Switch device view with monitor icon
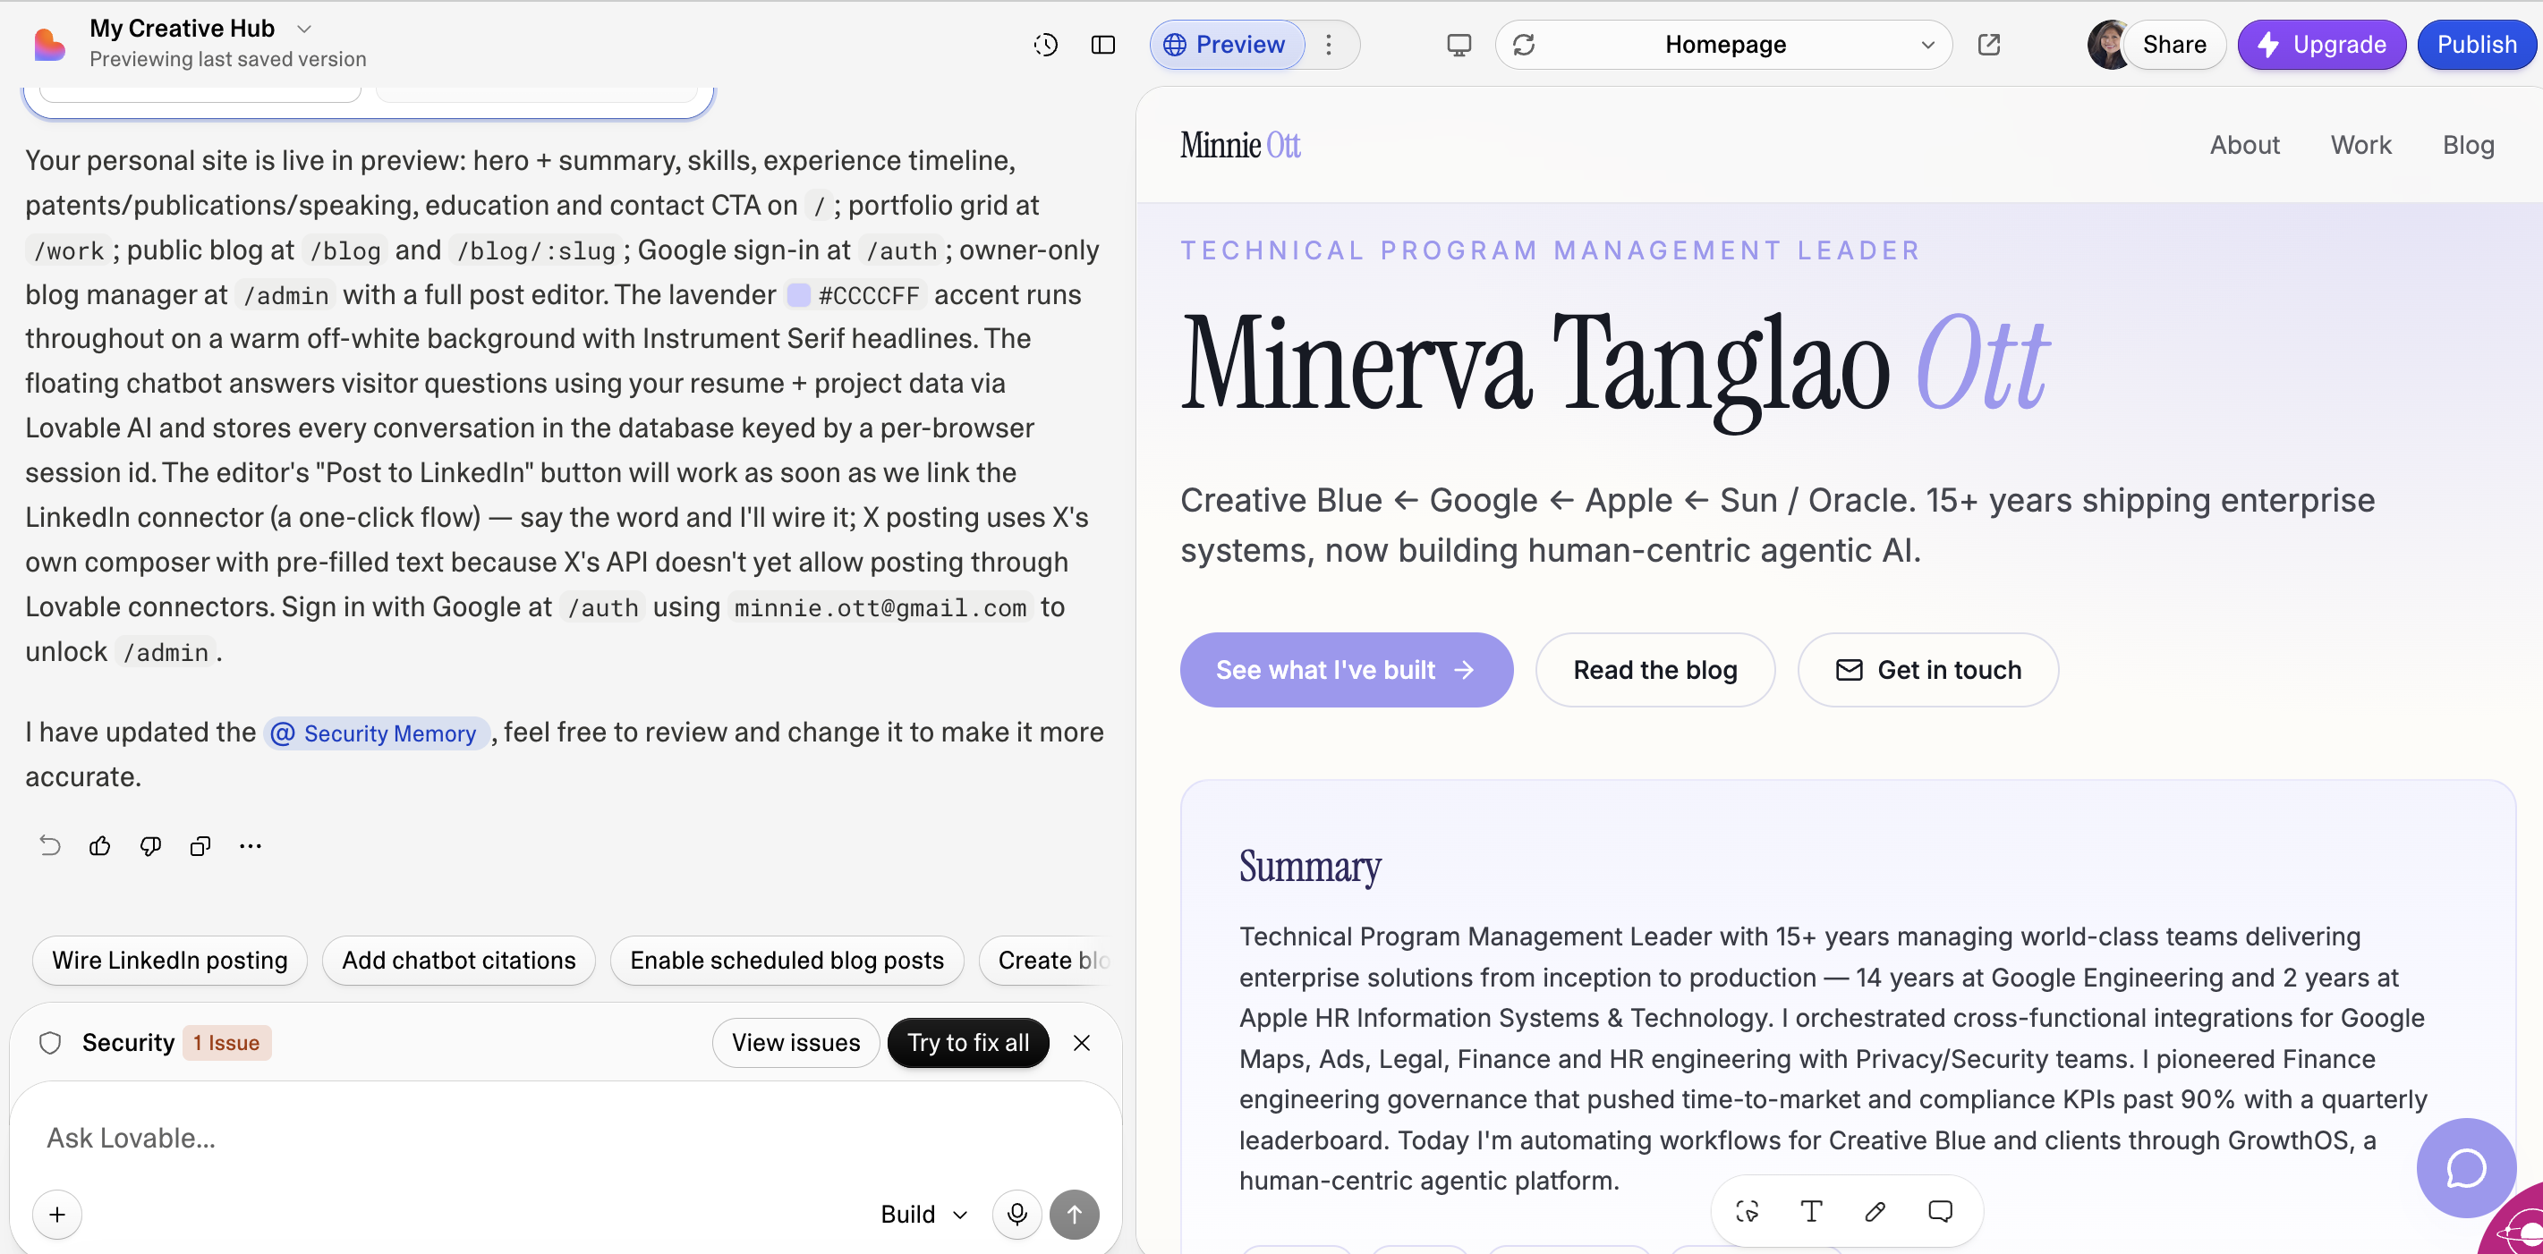 [1459, 45]
